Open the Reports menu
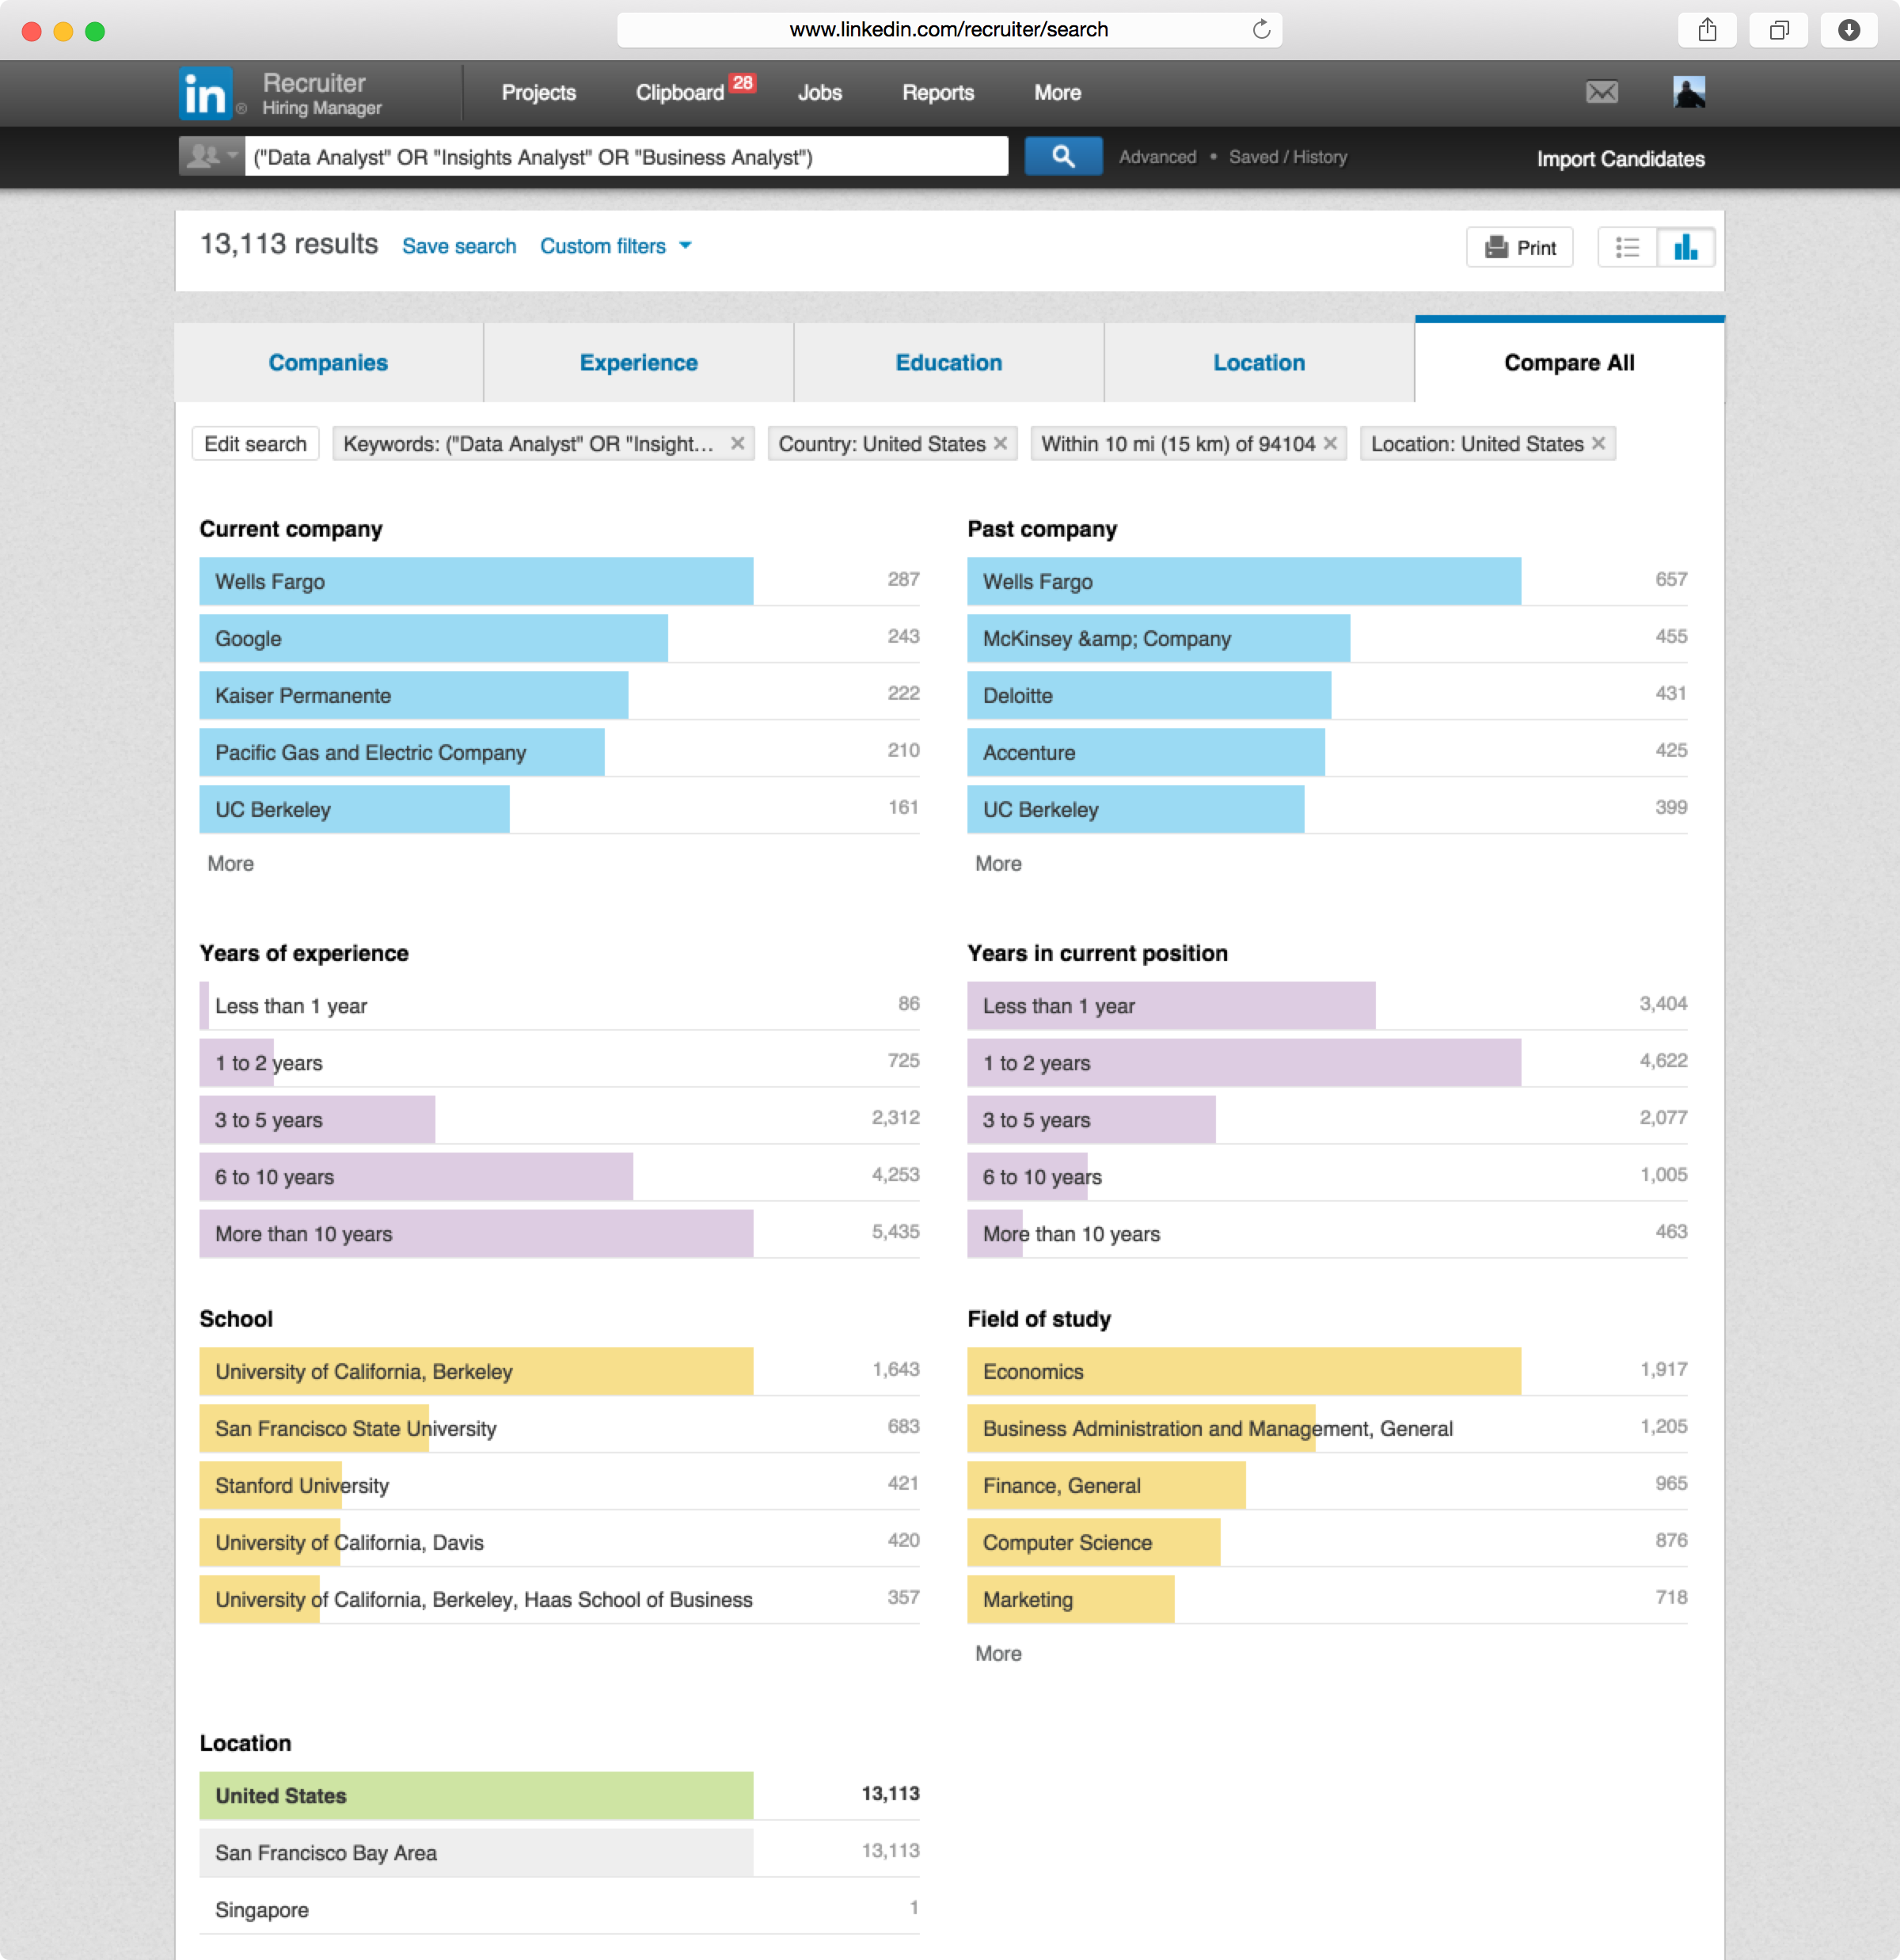The height and width of the screenshot is (1960, 1900). (x=937, y=93)
